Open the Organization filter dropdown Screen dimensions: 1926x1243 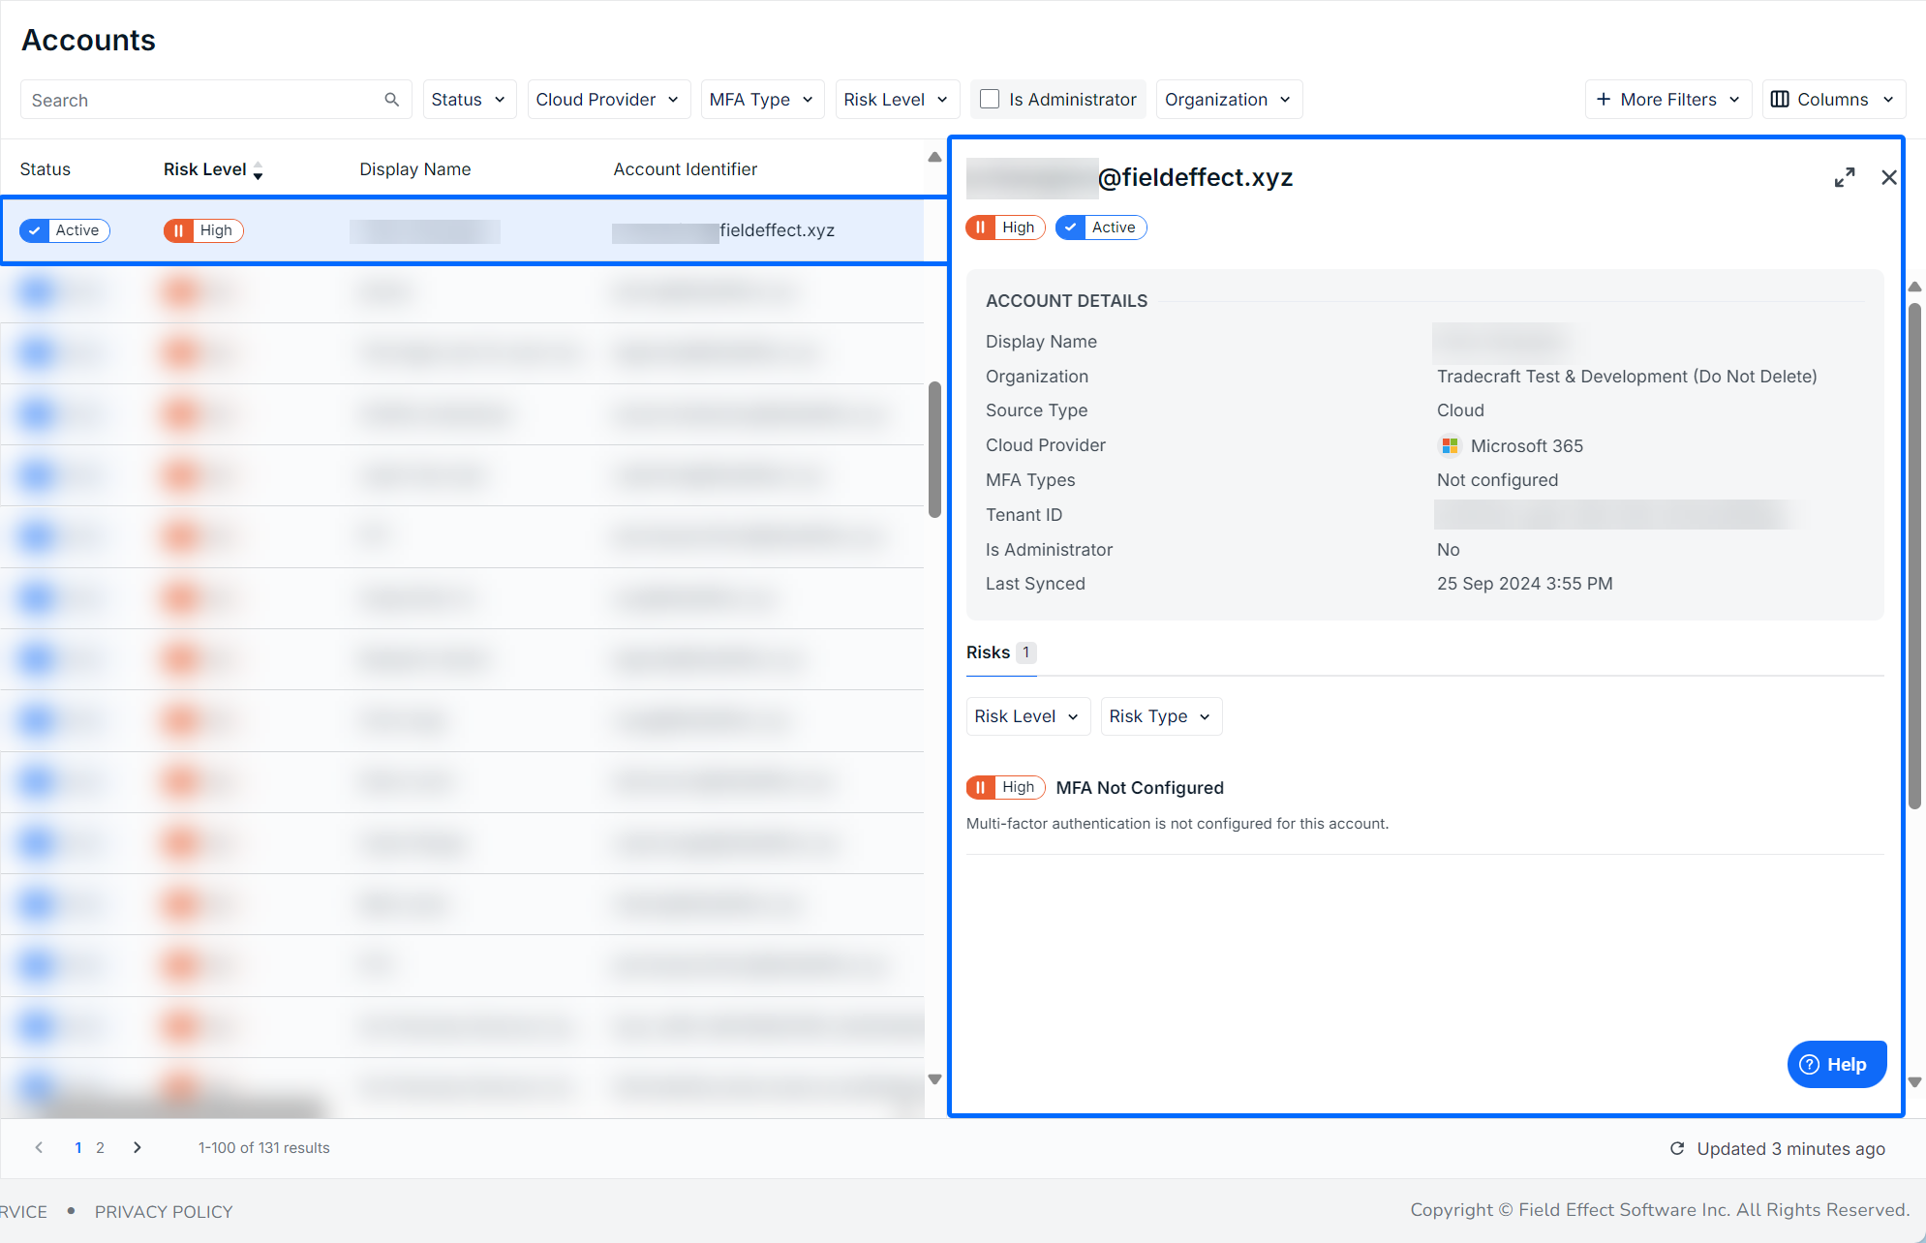[x=1228, y=100]
